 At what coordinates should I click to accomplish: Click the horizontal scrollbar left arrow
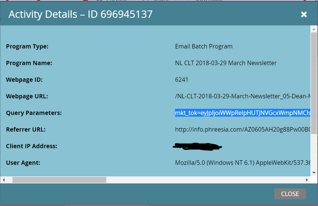pos(4,180)
